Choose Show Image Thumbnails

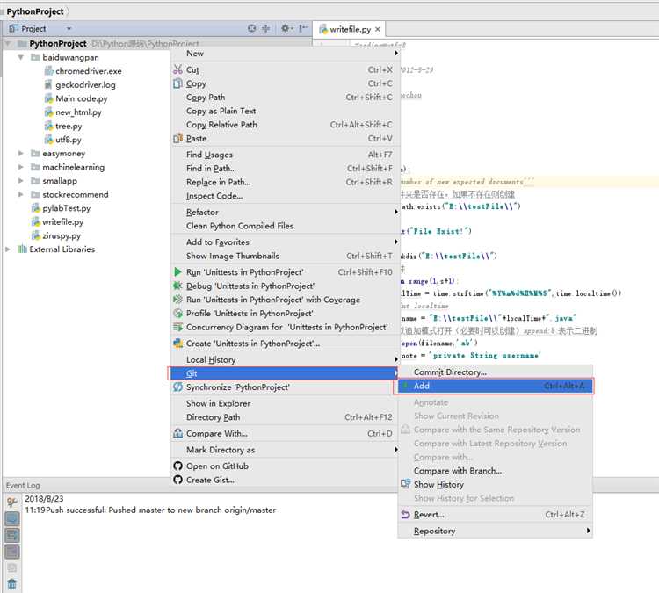point(285,256)
